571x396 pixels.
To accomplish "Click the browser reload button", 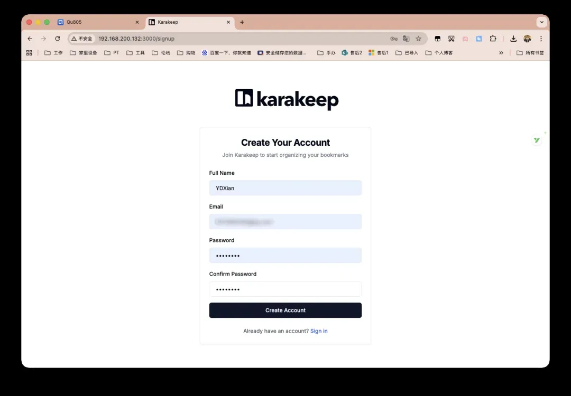I will 58,39.
